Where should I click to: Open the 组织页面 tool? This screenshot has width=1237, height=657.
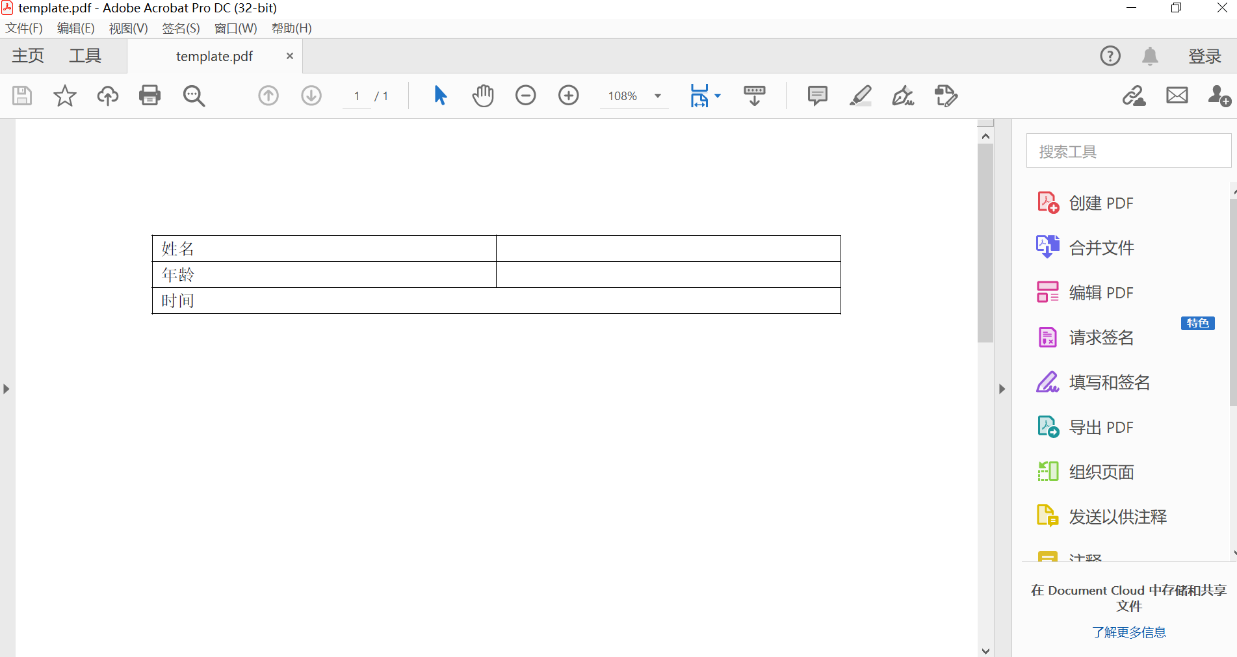click(1086, 472)
